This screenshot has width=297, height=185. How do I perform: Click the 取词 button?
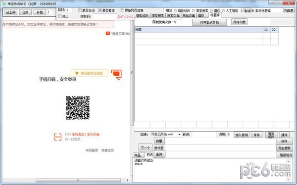(x=247, y=11)
